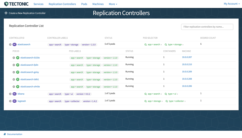The height and width of the screenshot is (138, 242).
Task: Click the plus icon to create controller
Action: pyautogui.click(x=6, y=13)
